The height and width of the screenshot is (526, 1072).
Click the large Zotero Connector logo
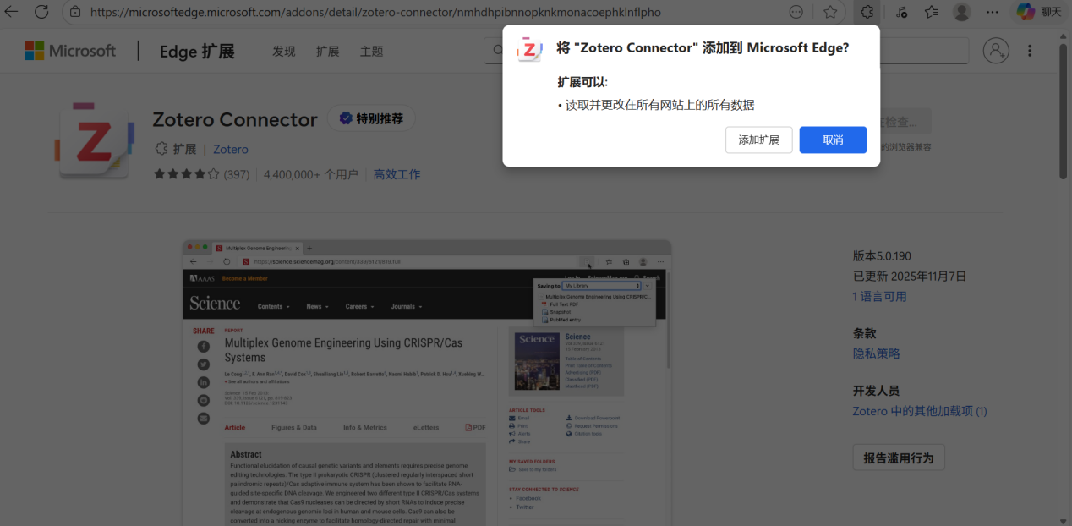(x=96, y=140)
